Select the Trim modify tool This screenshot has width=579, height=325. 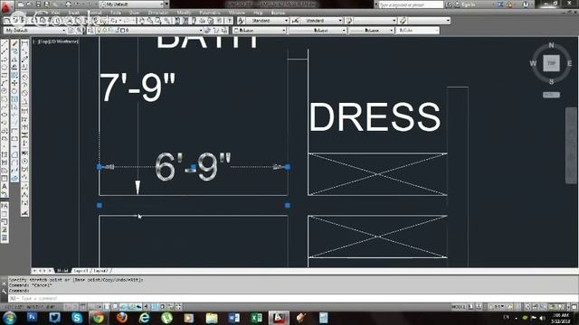tap(14, 116)
